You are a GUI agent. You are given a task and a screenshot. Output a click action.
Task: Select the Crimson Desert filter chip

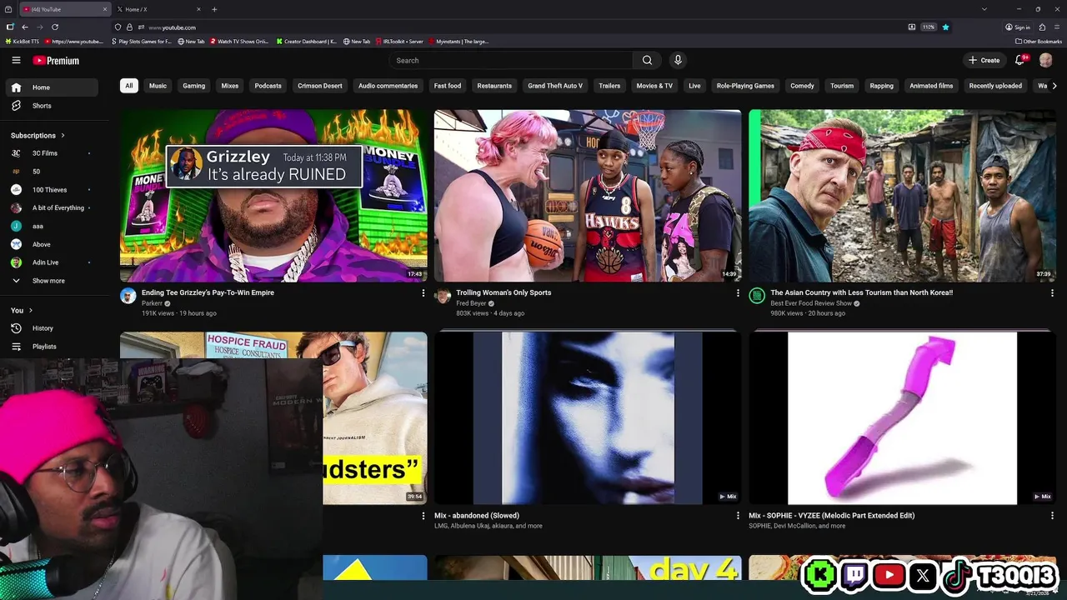click(x=320, y=86)
